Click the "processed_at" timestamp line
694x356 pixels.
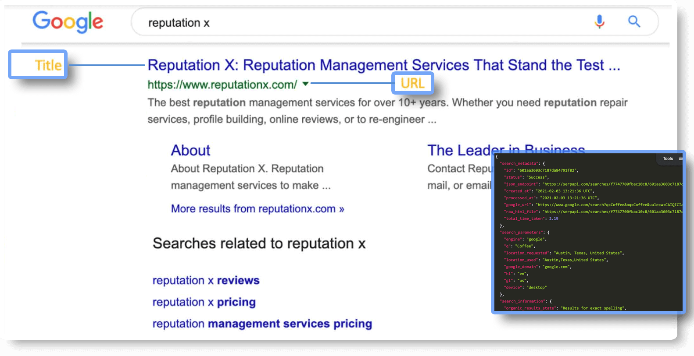click(551, 198)
